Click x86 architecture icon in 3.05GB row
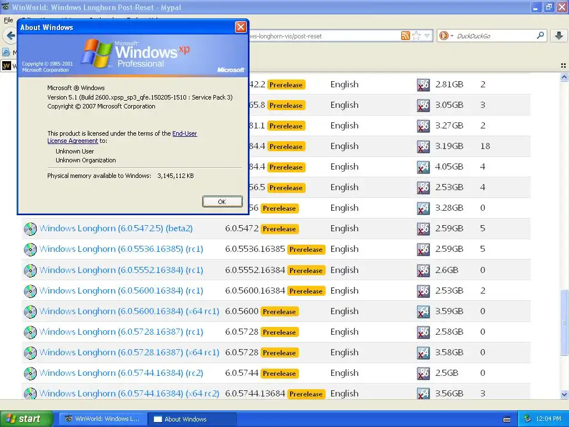569x427 pixels. tap(423, 105)
